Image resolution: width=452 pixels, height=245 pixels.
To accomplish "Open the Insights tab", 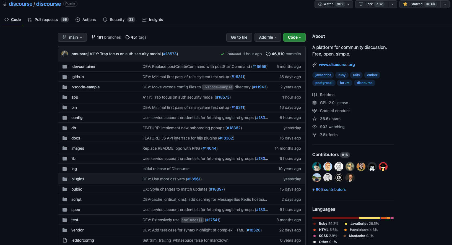I will (x=152, y=20).
